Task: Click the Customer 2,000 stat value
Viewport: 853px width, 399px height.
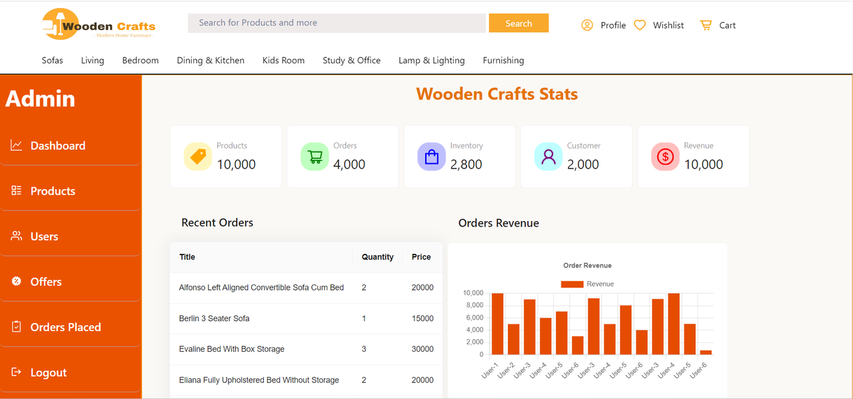Action: (x=583, y=165)
